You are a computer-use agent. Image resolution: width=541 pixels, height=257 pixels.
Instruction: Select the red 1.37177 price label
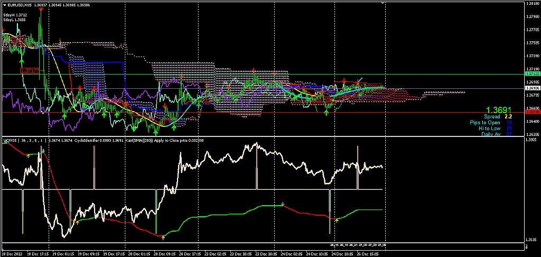pos(30,70)
